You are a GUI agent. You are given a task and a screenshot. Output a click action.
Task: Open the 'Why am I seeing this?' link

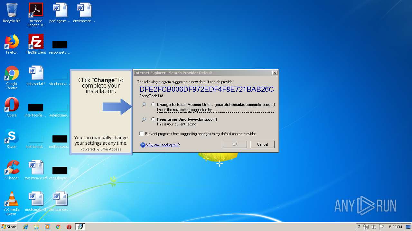click(163, 145)
